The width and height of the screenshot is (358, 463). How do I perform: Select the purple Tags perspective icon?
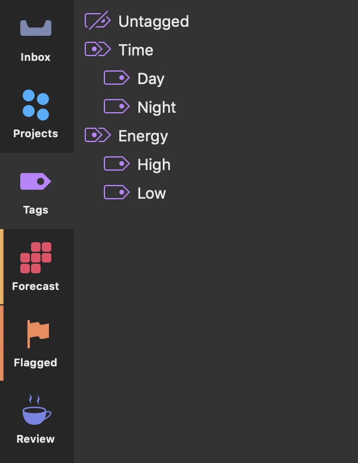point(36,181)
